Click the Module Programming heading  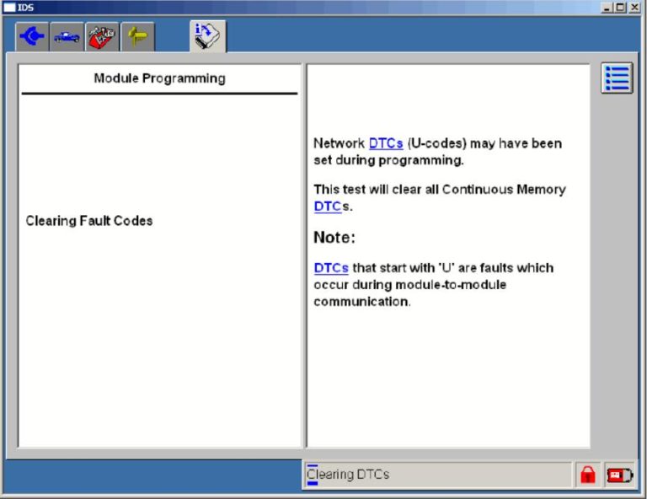pos(160,78)
